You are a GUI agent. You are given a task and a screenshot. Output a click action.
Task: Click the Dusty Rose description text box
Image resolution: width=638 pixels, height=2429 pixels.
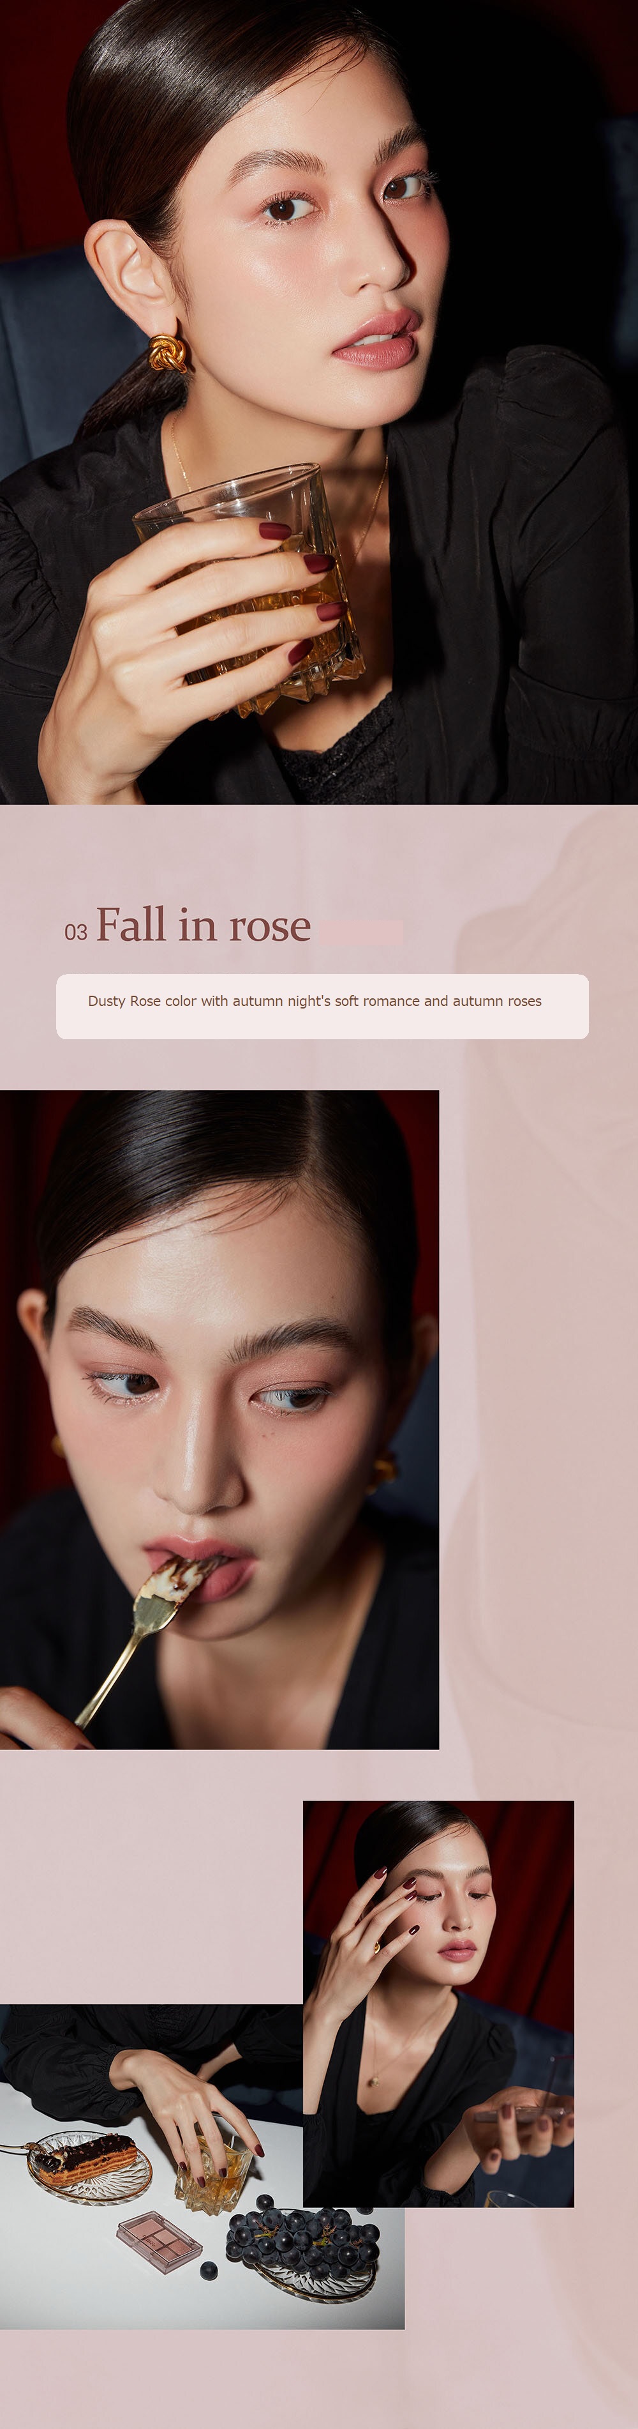(x=322, y=1006)
